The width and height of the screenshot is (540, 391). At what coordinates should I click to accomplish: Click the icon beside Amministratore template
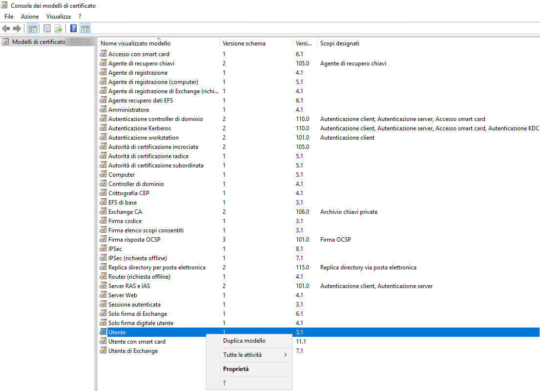(103, 109)
